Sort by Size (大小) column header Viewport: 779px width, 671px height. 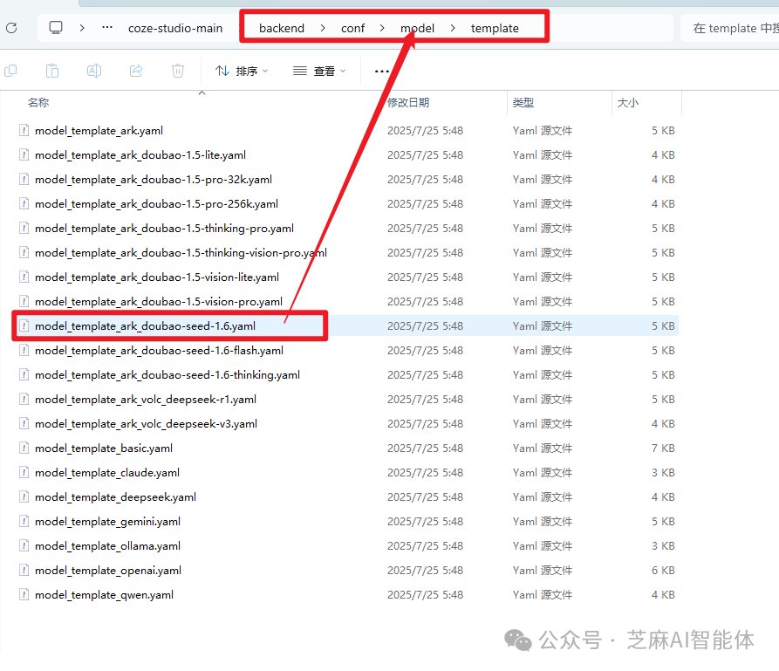pos(628,102)
